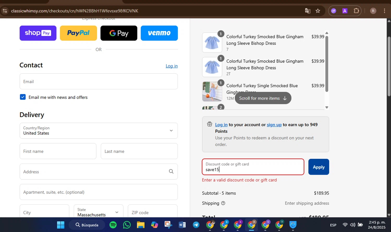Bookmark this page with the star icon

[x=318, y=11]
